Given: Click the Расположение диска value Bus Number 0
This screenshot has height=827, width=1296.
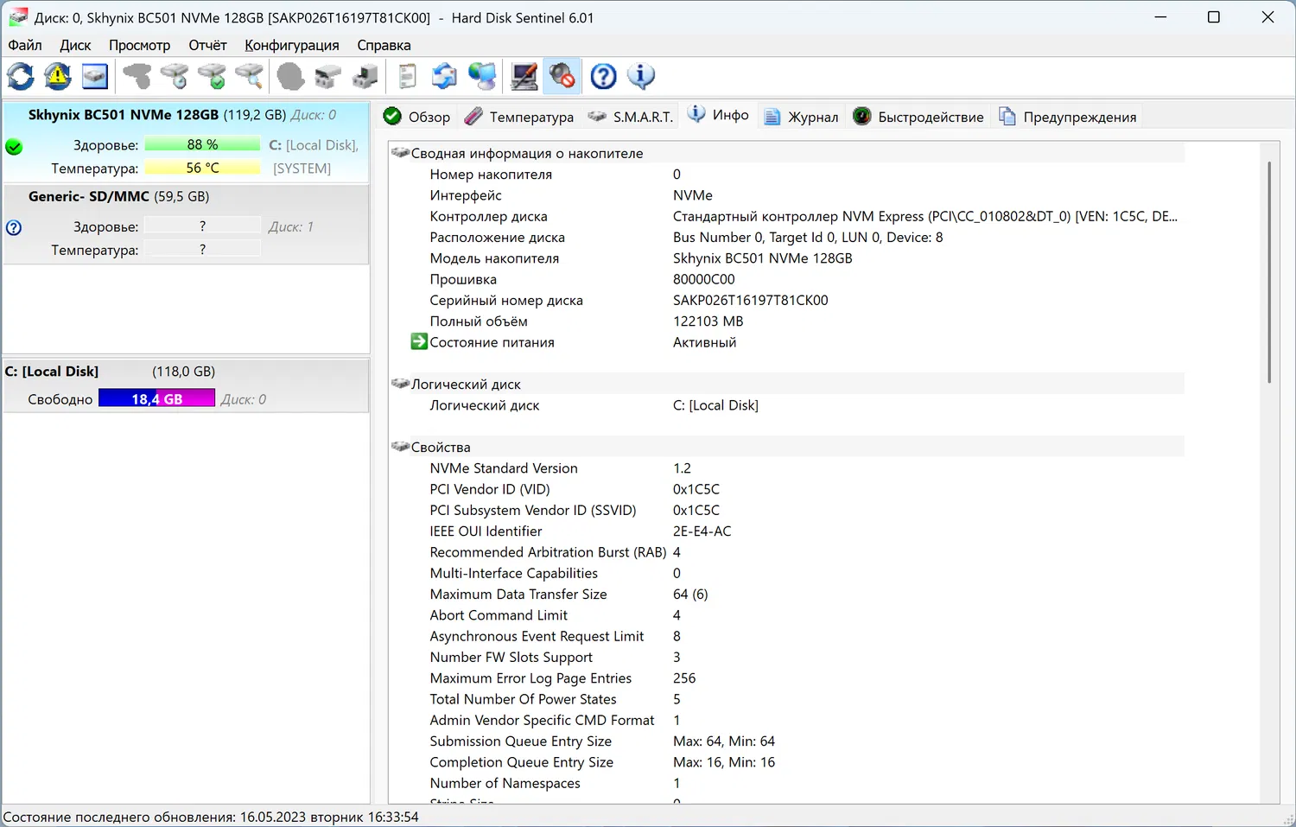Looking at the screenshot, I should point(808,237).
